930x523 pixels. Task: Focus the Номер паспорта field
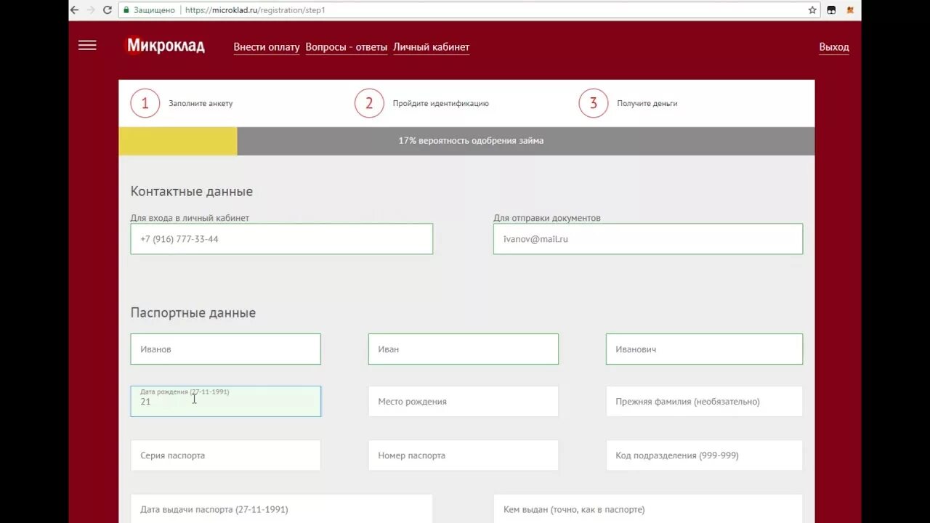[464, 455]
